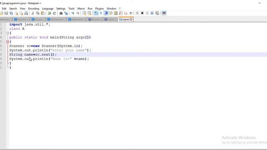
Task: Toggle Show All Characters pilcrow icon
Action: coord(101,13)
